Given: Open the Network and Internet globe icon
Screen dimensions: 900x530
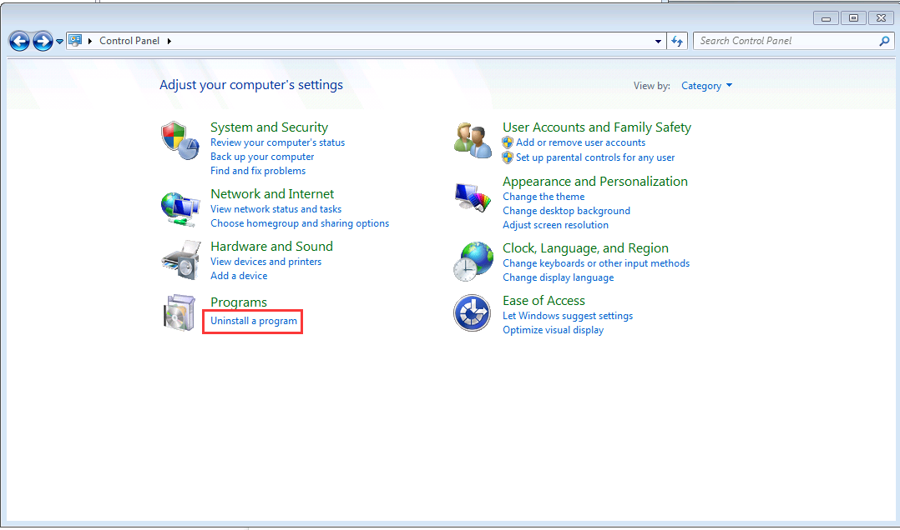Looking at the screenshot, I should [180, 209].
